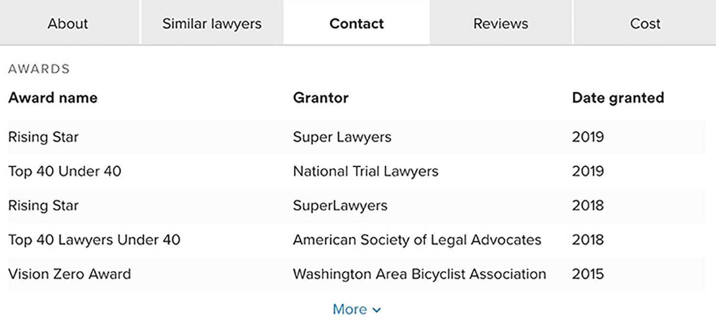Click the Date granted column header
This screenshot has width=716, height=335.
618,98
